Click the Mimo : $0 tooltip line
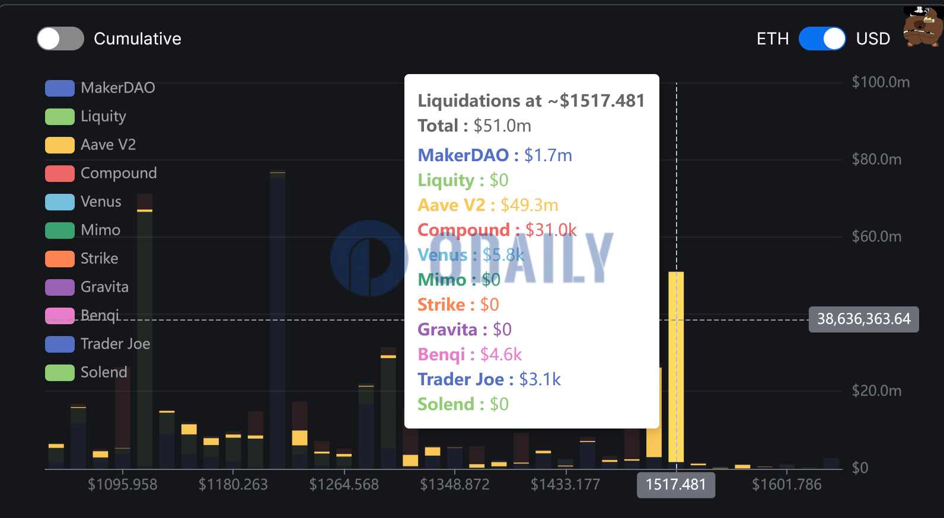944x518 pixels. tap(459, 280)
